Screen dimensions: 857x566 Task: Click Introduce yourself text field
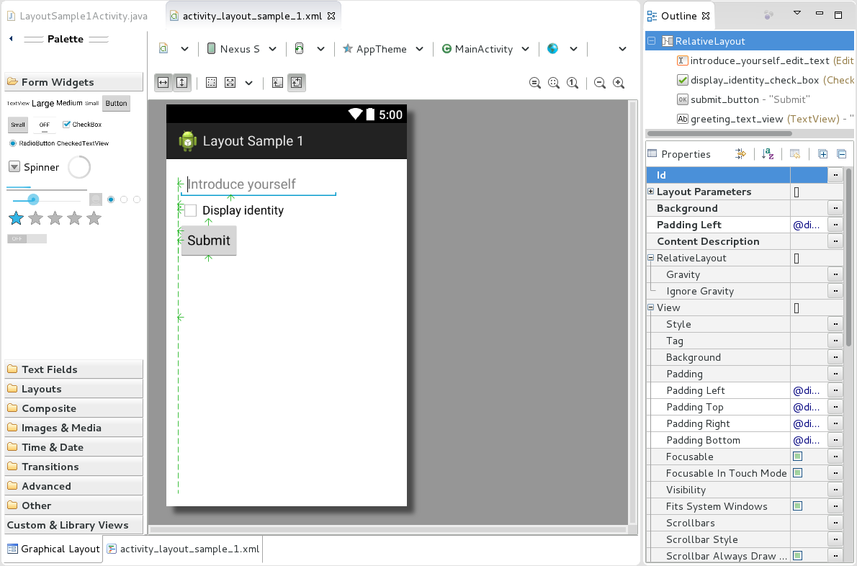click(x=259, y=184)
